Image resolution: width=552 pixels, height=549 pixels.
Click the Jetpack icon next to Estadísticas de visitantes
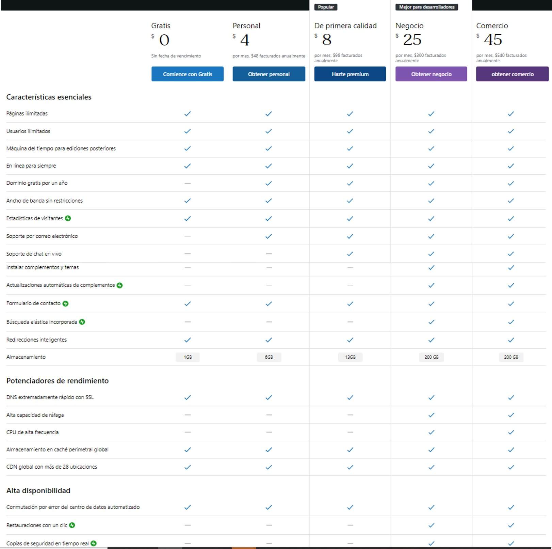(68, 218)
